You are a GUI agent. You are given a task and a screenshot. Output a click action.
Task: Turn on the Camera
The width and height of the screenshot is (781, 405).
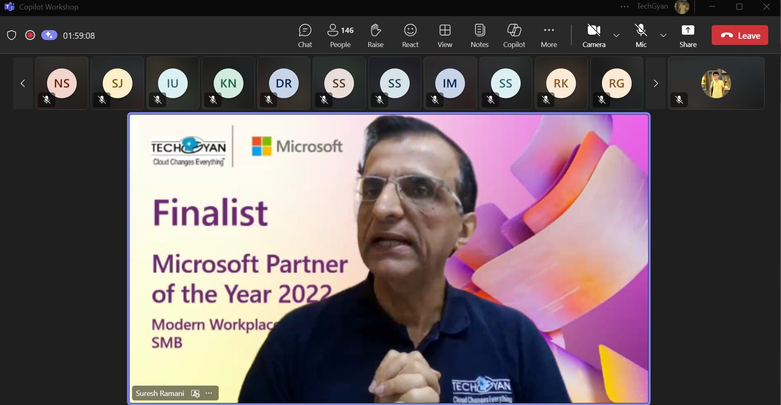[594, 35]
